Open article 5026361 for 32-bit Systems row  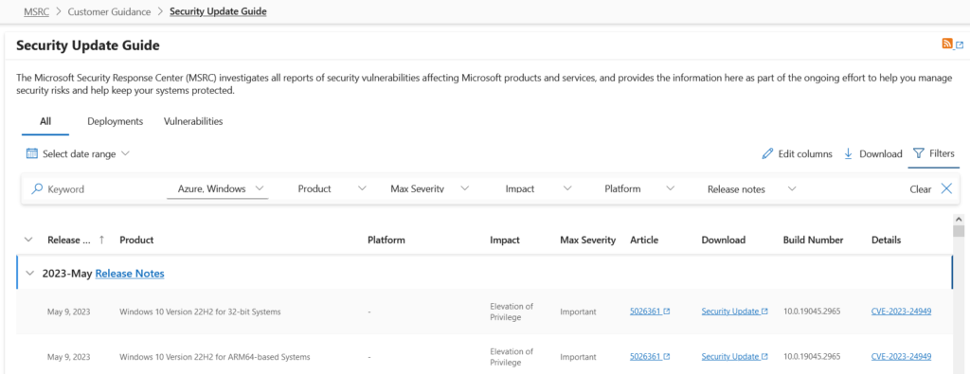point(650,312)
